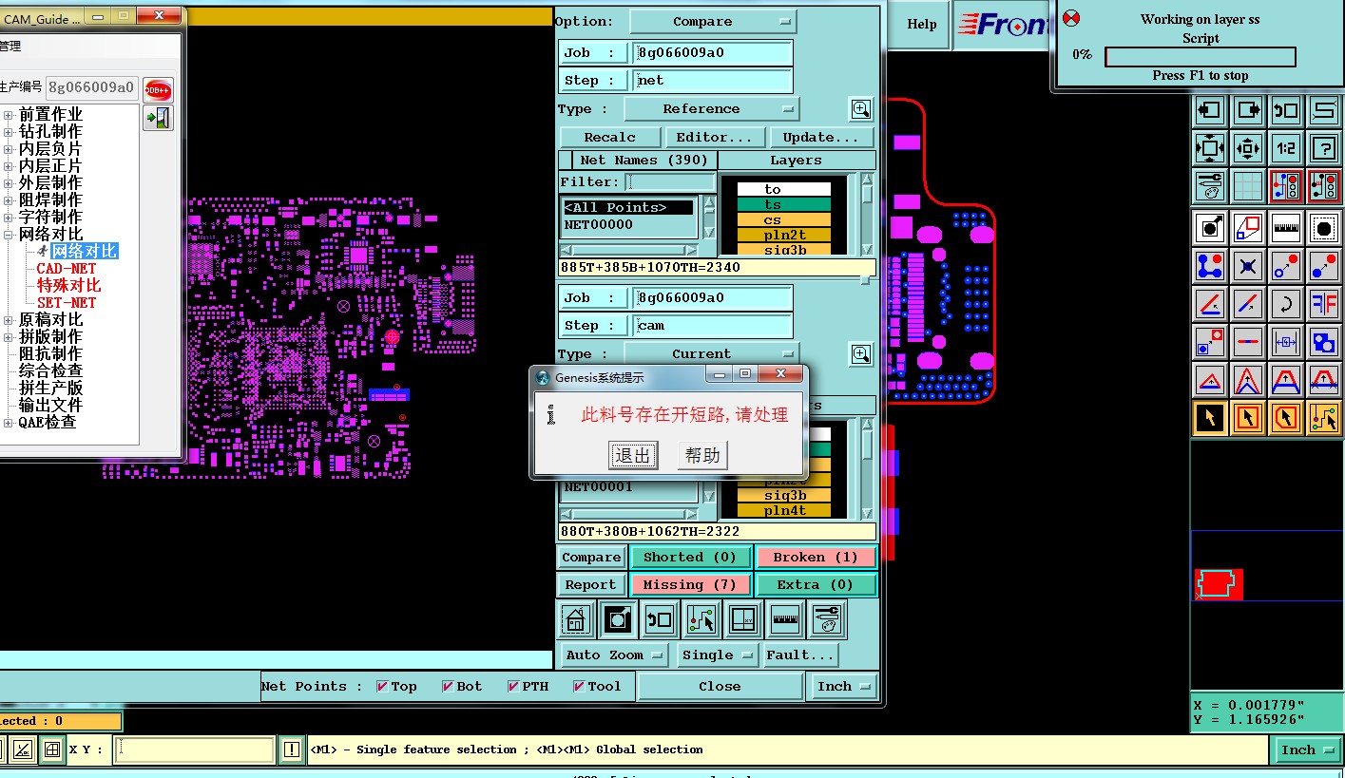
Task: Select the net-select cursor tool at toolbar end
Action: (1324, 417)
